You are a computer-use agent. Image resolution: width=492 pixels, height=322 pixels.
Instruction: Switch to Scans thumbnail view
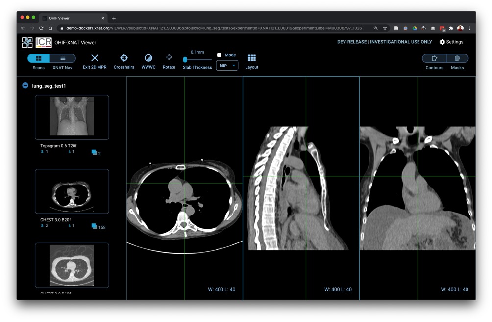[x=39, y=58]
